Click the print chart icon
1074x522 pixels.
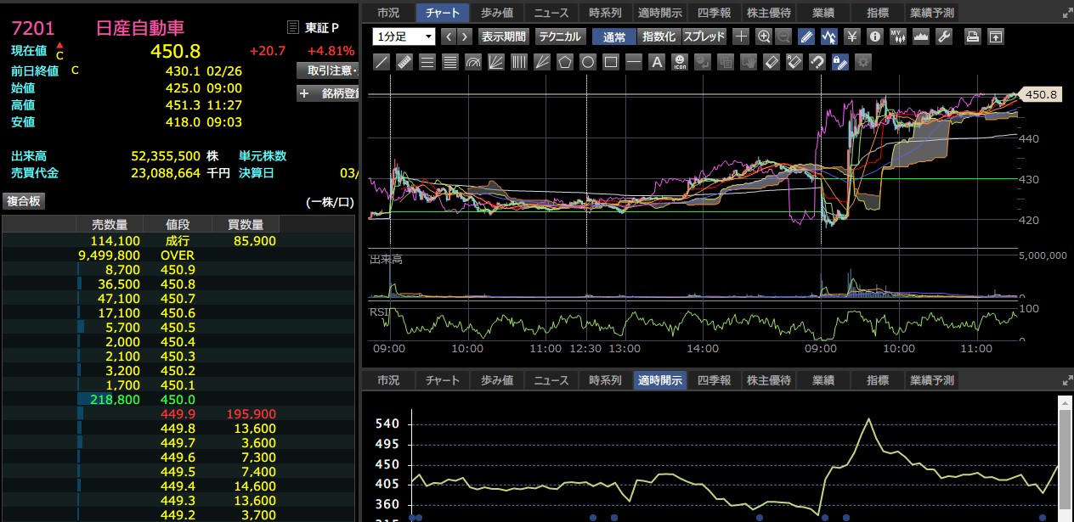[973, 36]
